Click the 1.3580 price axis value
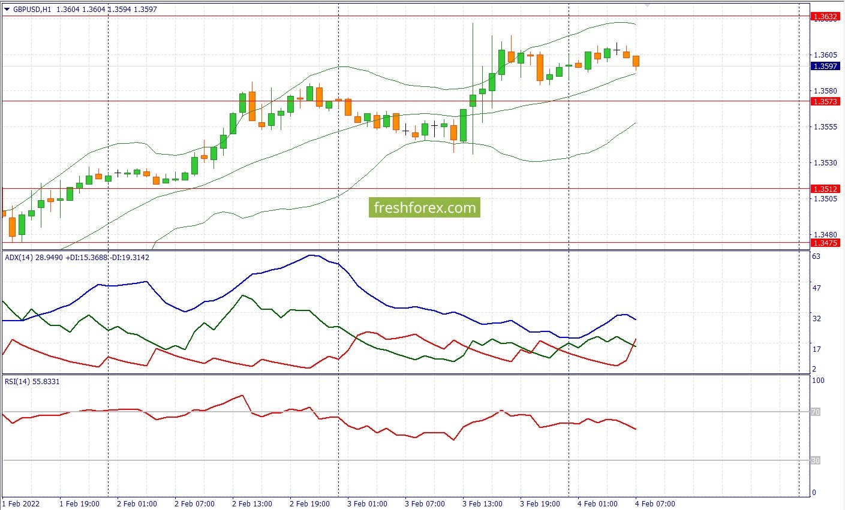Viewport: 845px width, 510px height. [825, 91]
